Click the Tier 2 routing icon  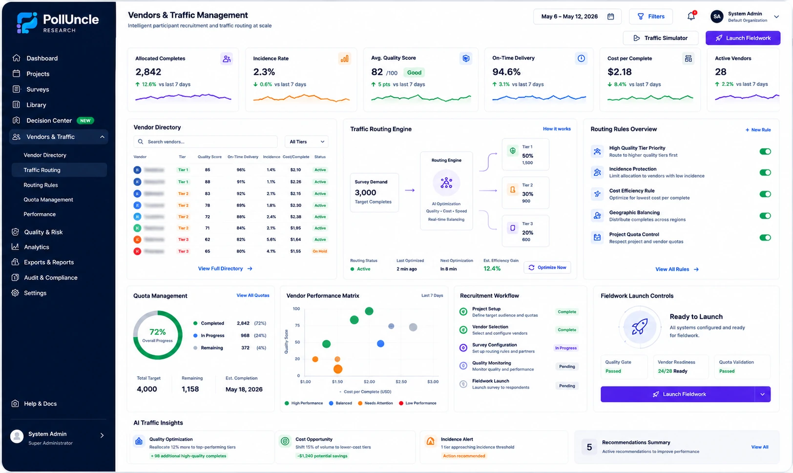pyautogui.click(x=513, y=189)
